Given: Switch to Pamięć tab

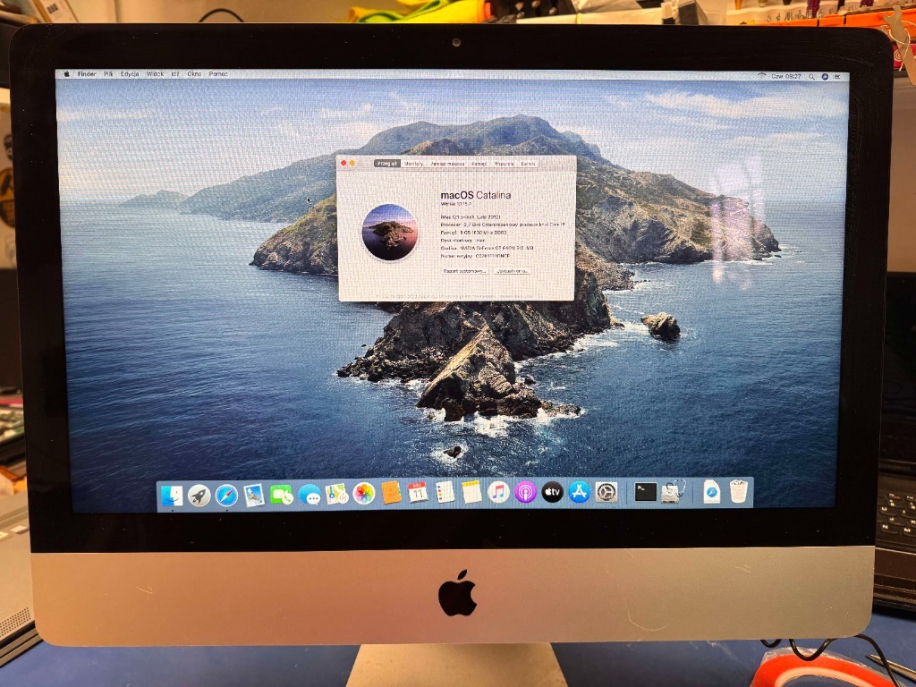Looking at the screenshot, I should 479,164.
